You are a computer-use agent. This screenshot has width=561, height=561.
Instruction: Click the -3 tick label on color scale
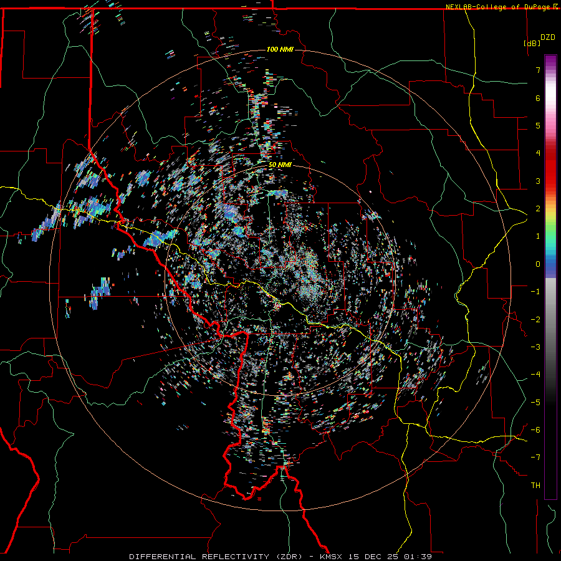point(535,347)
